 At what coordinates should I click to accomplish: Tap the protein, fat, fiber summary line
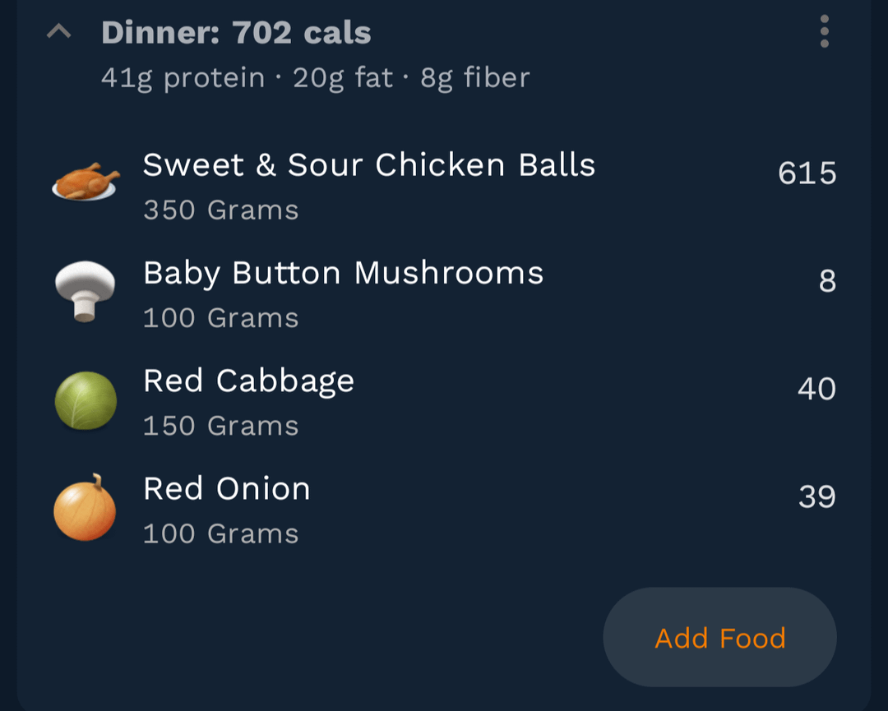pos(315,78)
